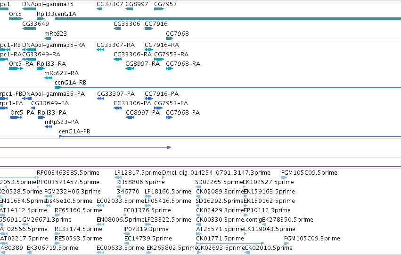Select the cenG1A-PB protein label
The image size is (401, 255).
(x=74, y=131)
